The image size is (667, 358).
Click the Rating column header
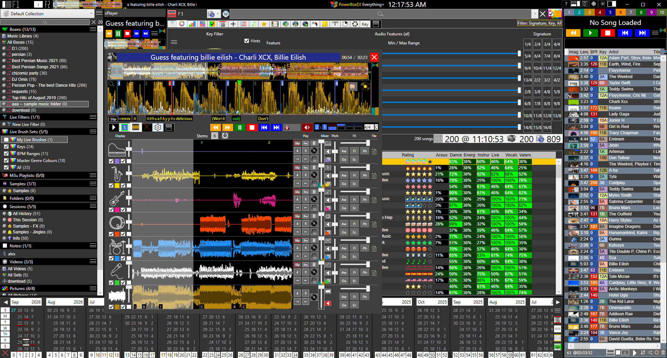pos(407,155)
